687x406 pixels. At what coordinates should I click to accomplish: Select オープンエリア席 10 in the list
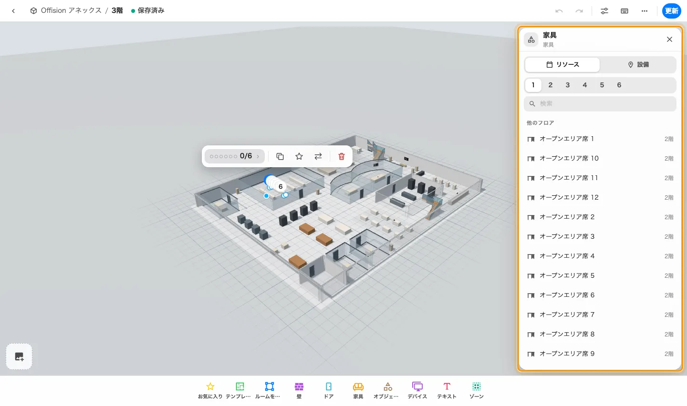point(600,159)
